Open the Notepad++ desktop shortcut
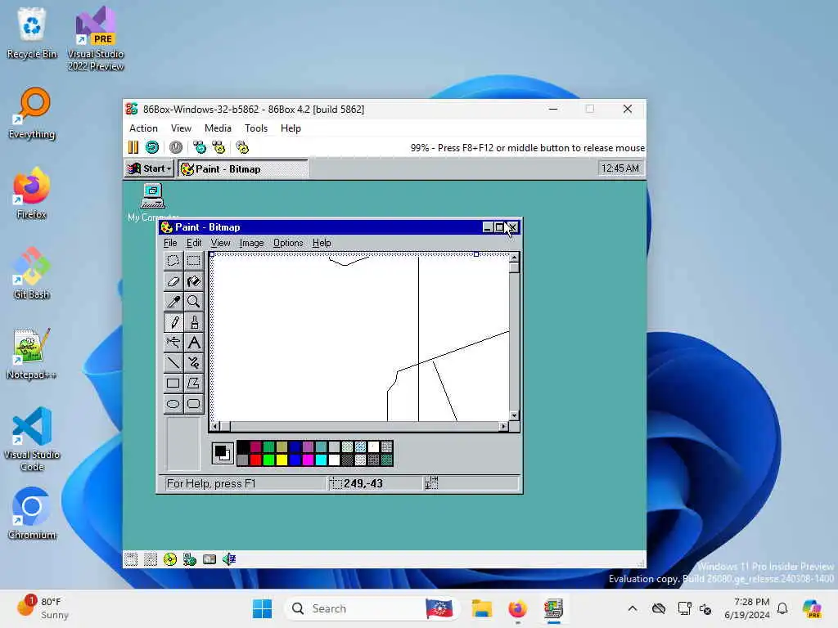This screenshot has width=838, height=628. (32, 353)
